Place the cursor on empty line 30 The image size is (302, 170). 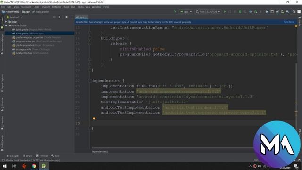pyautogui.click(x=193, y=123)
